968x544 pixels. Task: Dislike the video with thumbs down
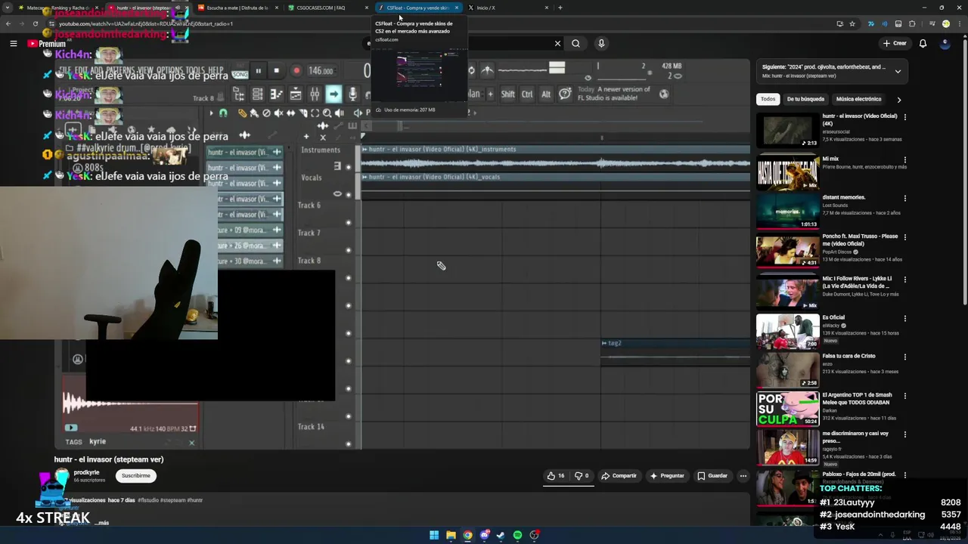coord(582,475)
